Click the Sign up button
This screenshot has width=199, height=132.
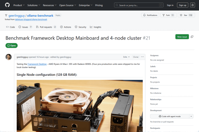click(x=183, y=5)
